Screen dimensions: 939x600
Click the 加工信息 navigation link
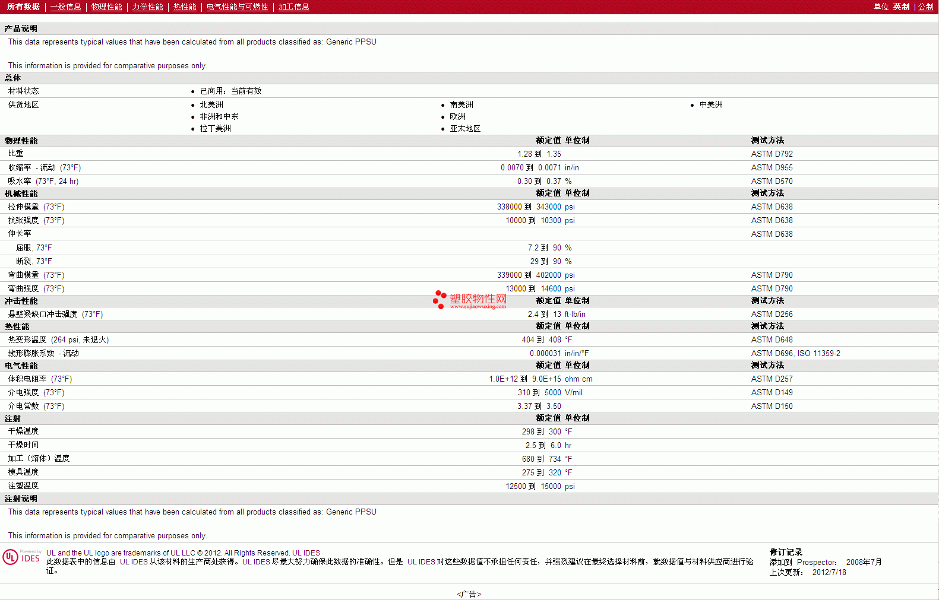tap(293, 7)
